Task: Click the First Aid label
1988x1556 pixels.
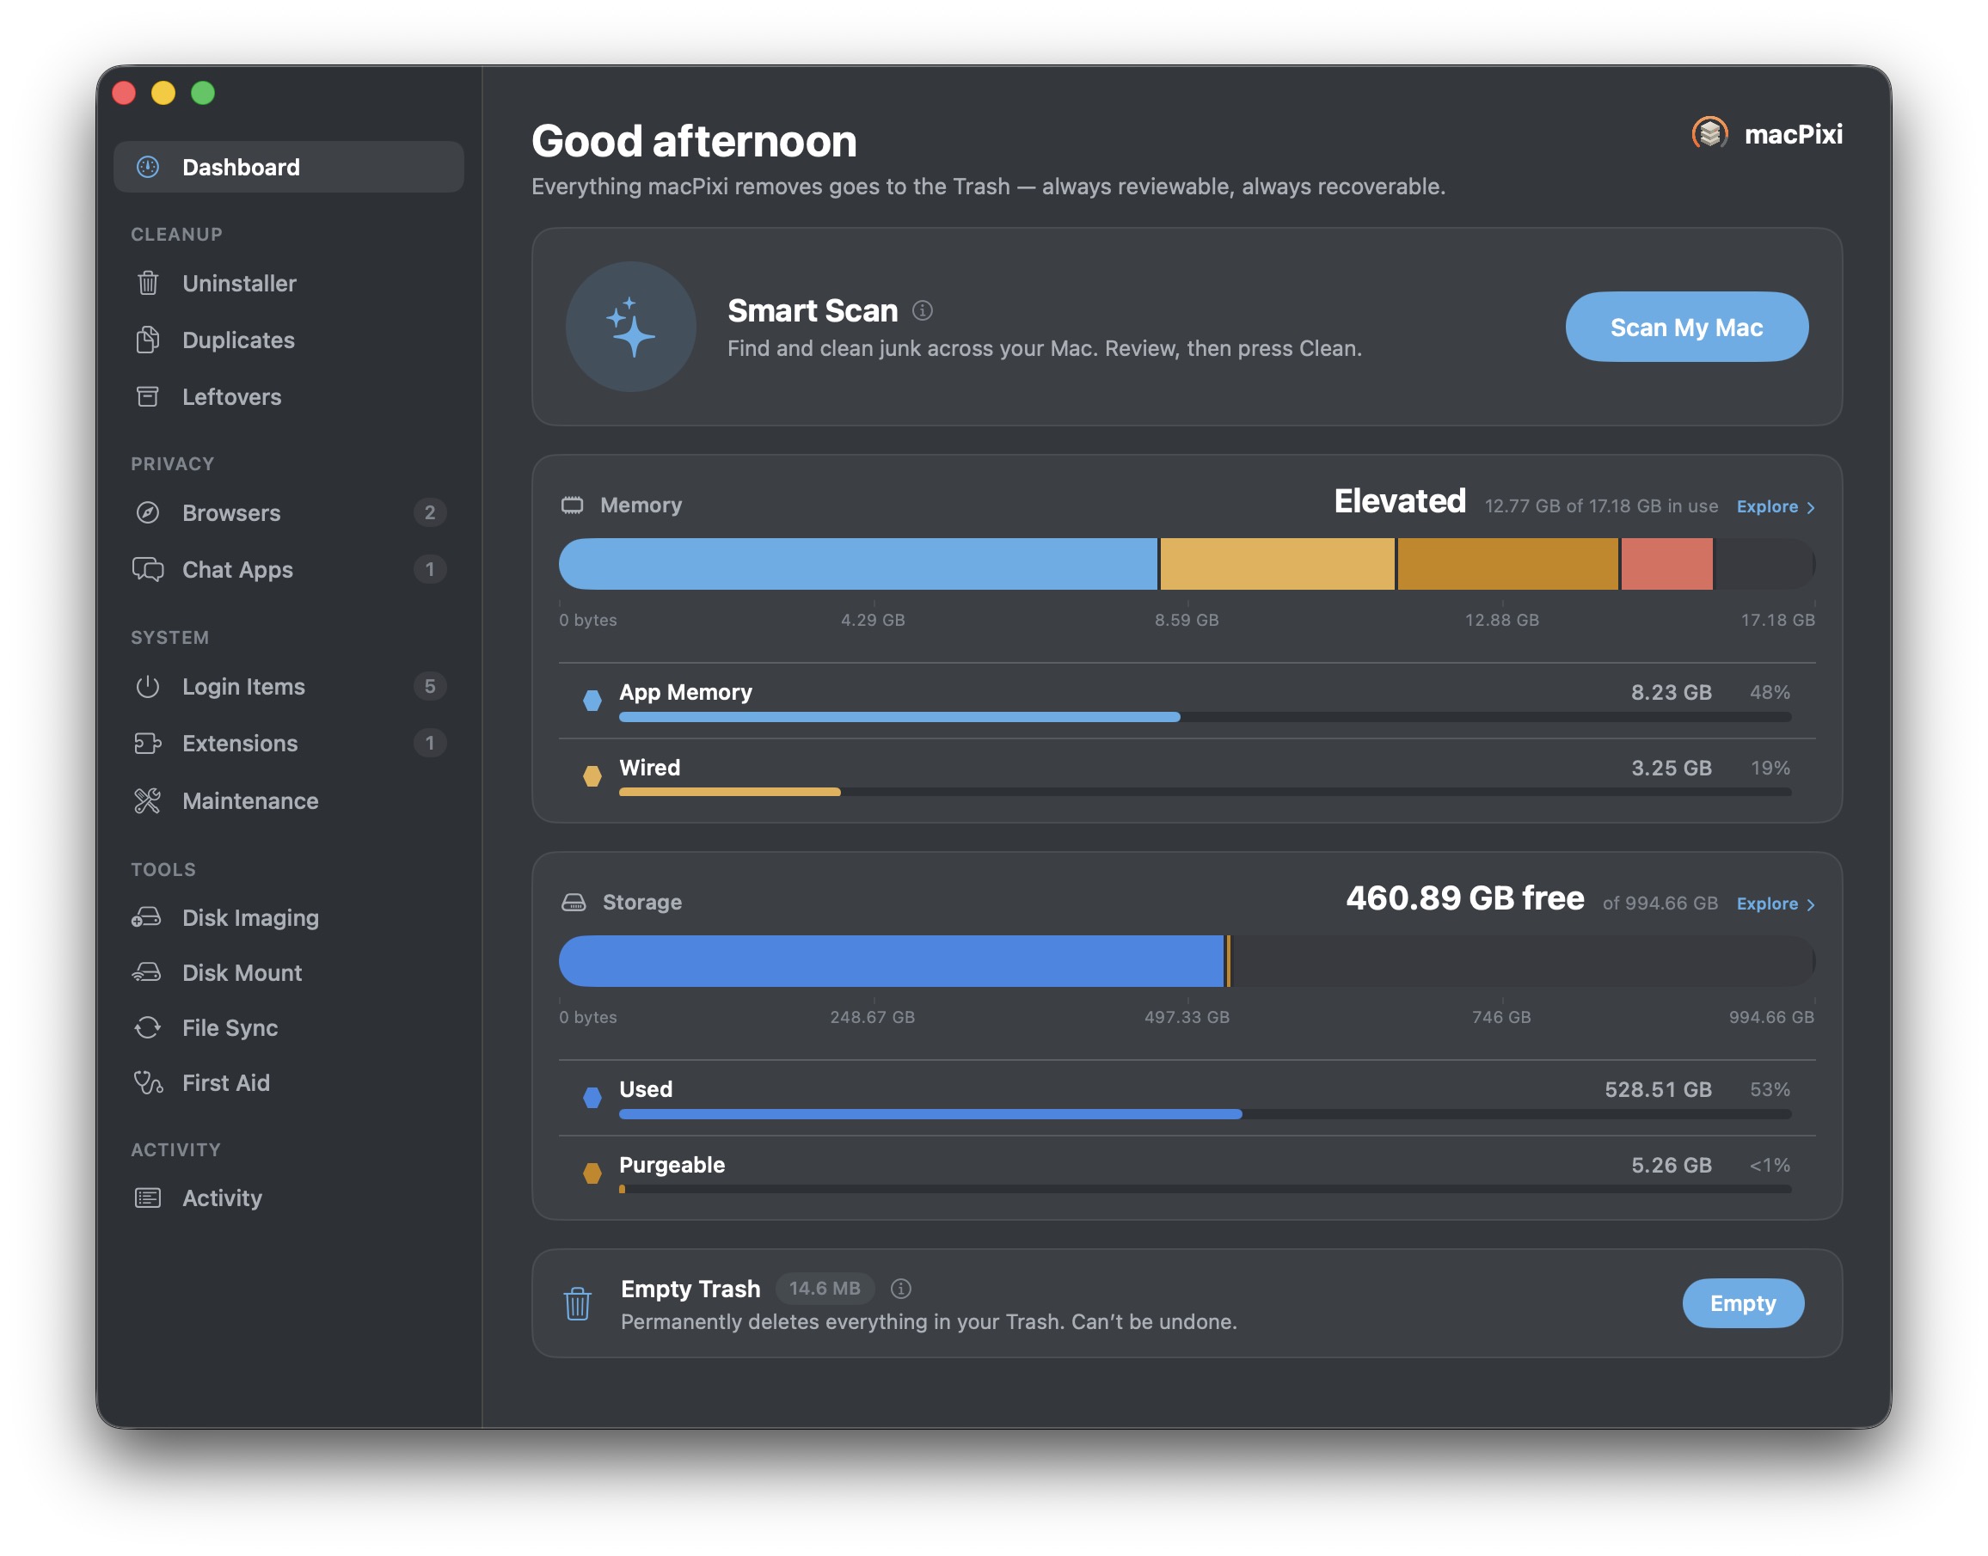Action: (x=226, y=1082)
